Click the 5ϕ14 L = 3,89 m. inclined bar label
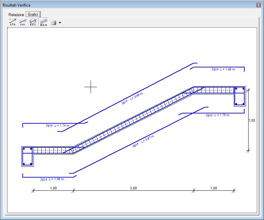The width and height of the screenshot is (264, 220). [132, 98]
